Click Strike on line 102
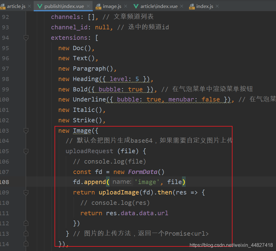276x251 pixels. coord(84,120)
